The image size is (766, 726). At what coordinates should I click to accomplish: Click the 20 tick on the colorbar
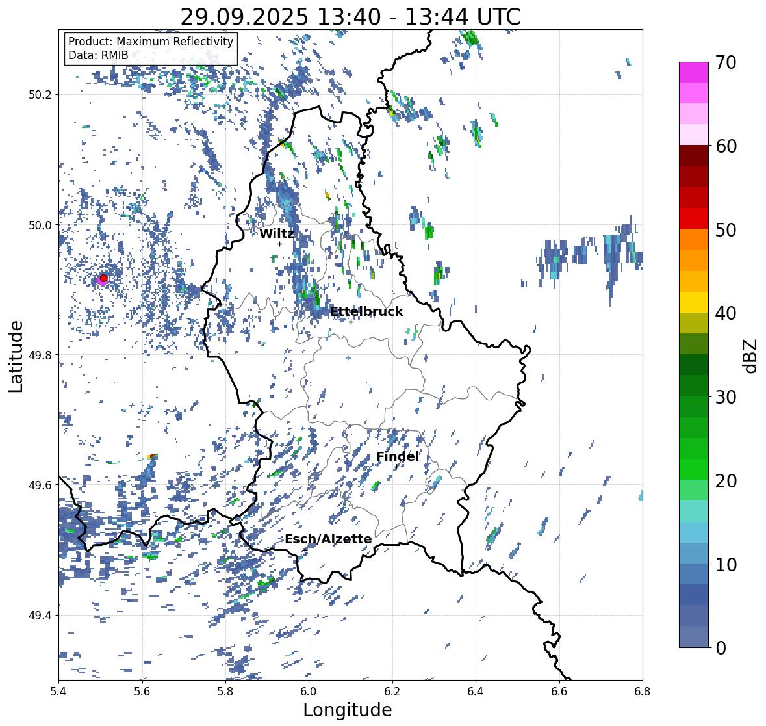tap(726, 481)
